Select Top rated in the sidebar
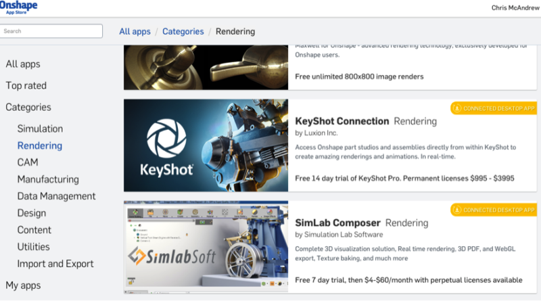The image size is (541, 301). click(x=26, y=86)
